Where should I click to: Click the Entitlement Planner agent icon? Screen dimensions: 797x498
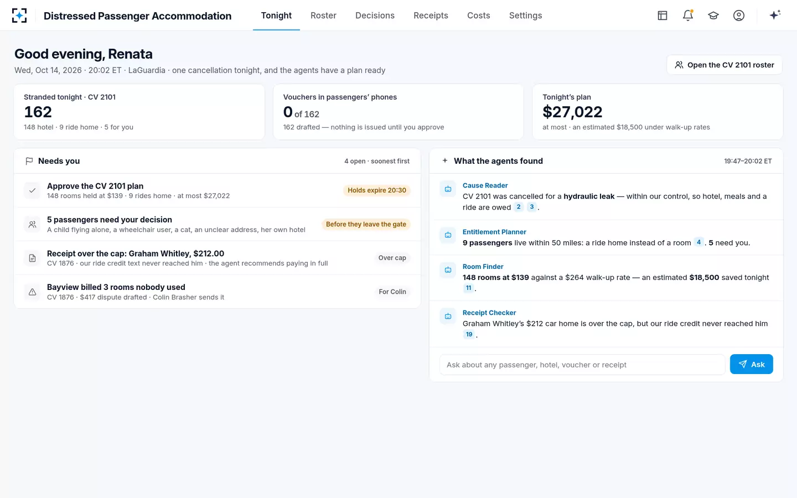pyautogui.click(x=448, y=235)
